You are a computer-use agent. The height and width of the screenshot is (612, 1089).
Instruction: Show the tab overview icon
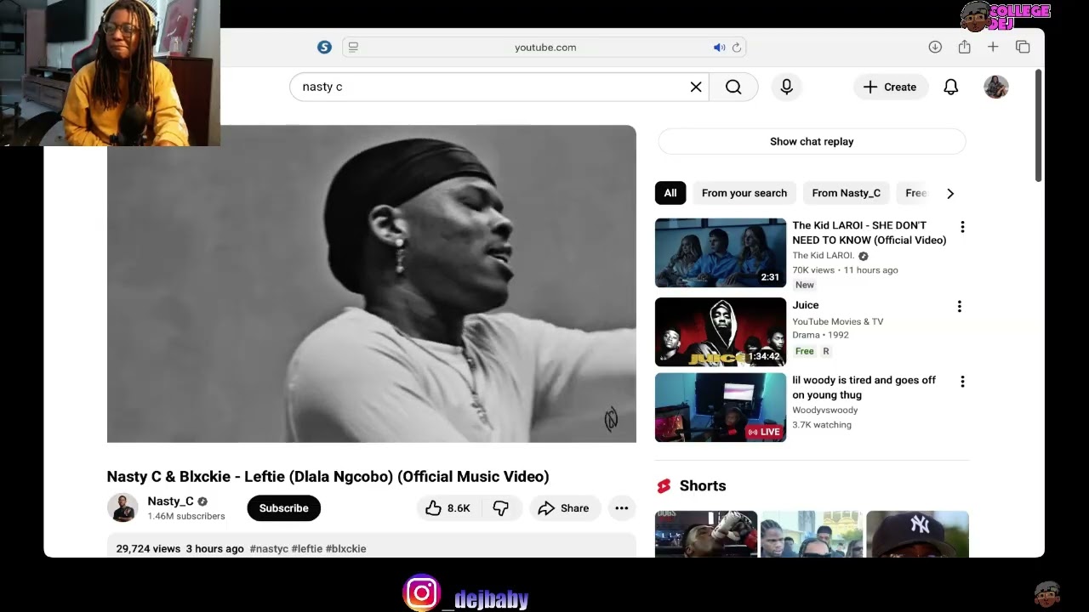click(x=1023, y=48)
